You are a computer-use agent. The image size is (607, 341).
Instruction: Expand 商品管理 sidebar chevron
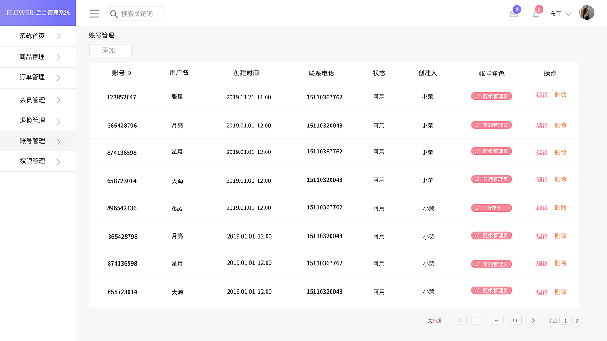tap(59, 57)
